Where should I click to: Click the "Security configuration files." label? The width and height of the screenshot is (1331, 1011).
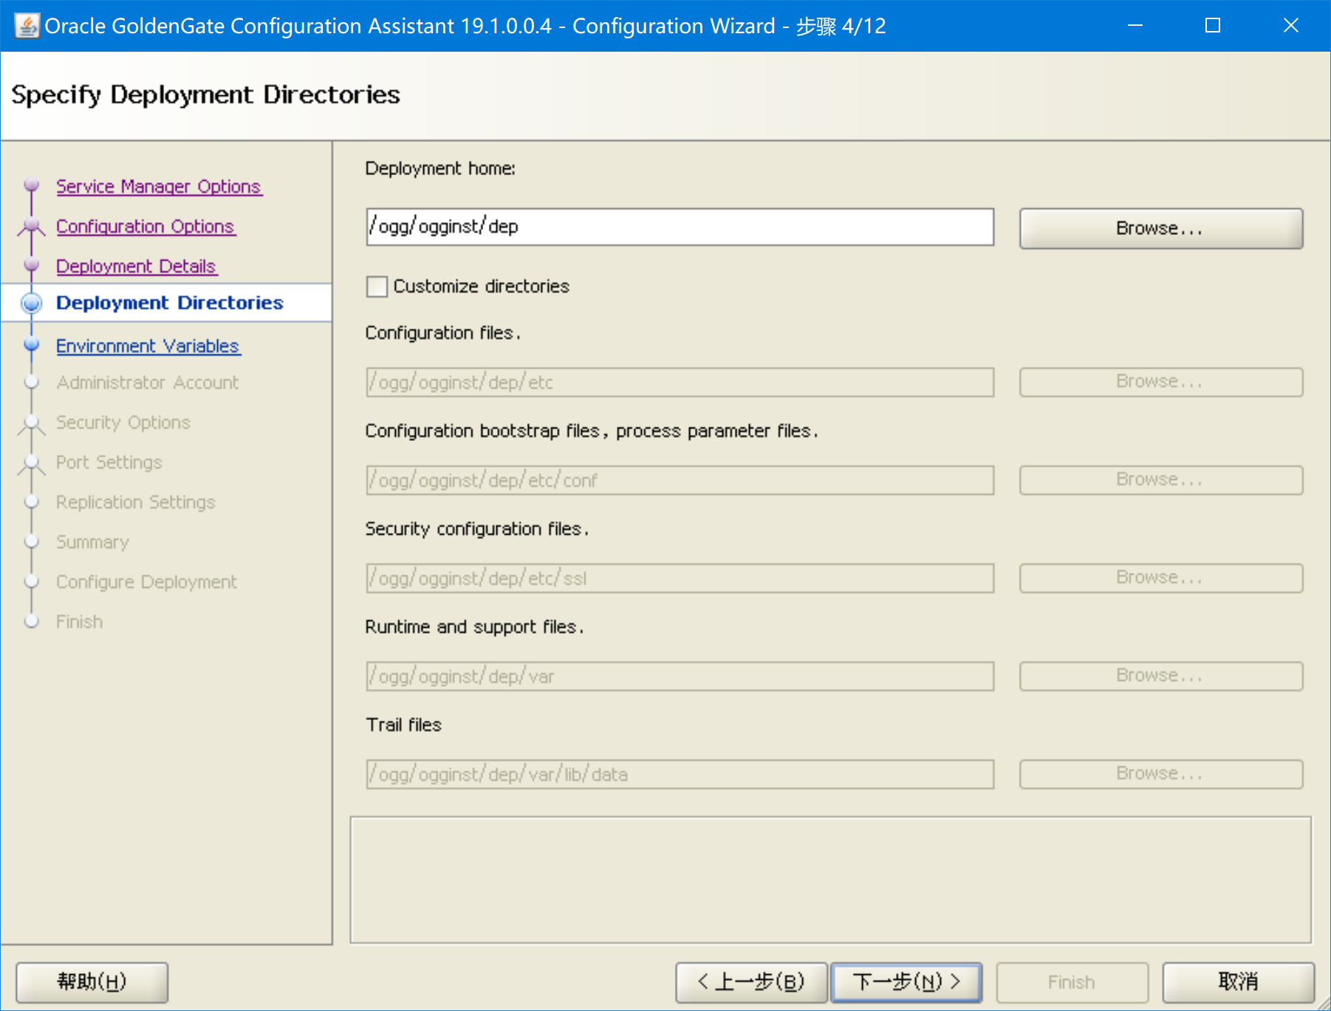pos(477,529)
